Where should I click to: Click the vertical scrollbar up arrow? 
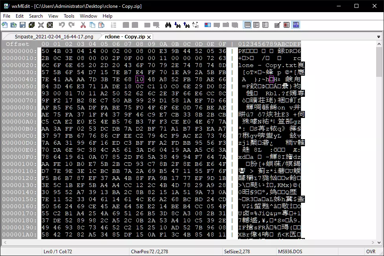pos(379,44)
